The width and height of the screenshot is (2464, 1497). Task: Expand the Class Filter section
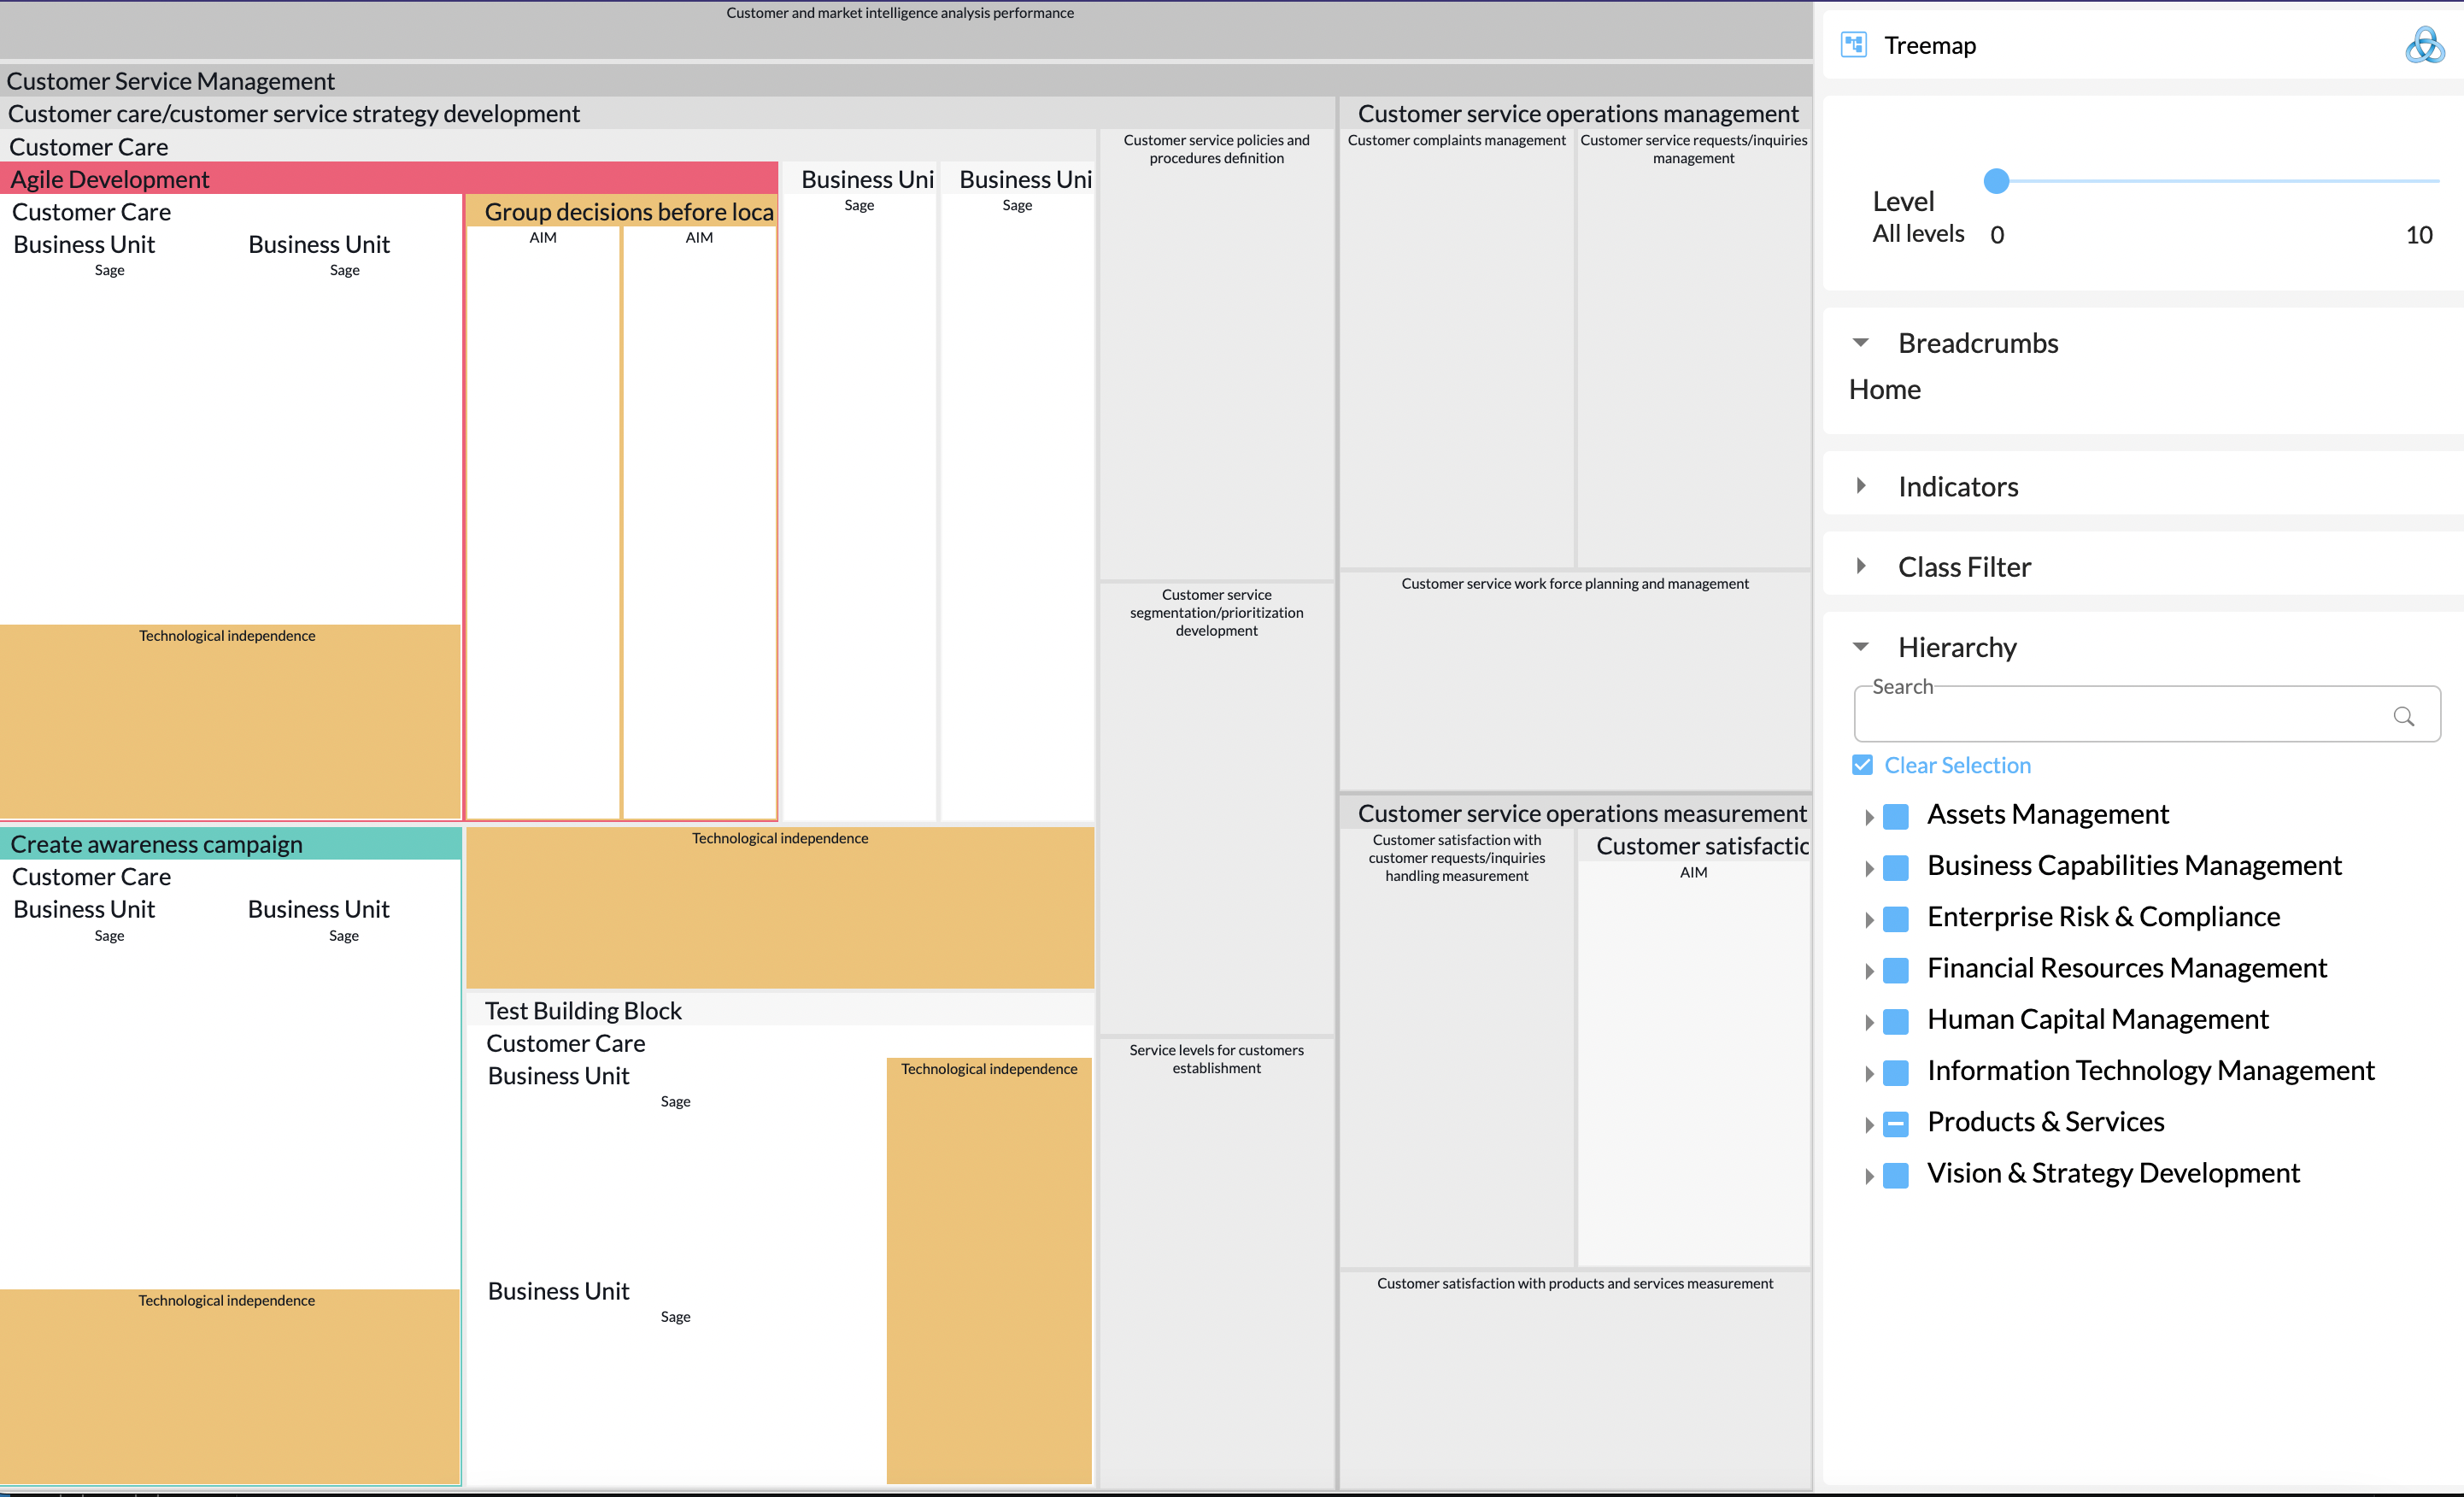click(x=1860, y=566)
